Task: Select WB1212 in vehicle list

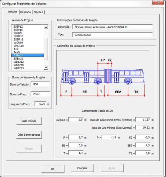Action: coord(28,62)
